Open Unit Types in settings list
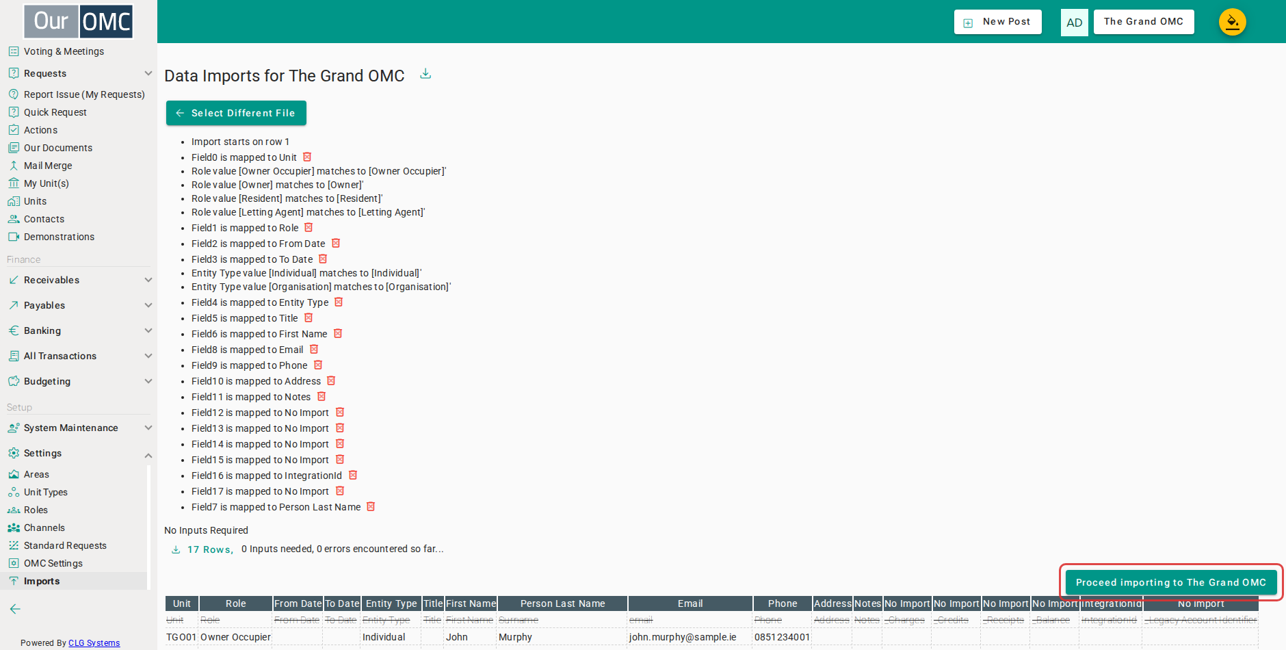The height and width of the screenshot is (650, 1286). point(46,492)
